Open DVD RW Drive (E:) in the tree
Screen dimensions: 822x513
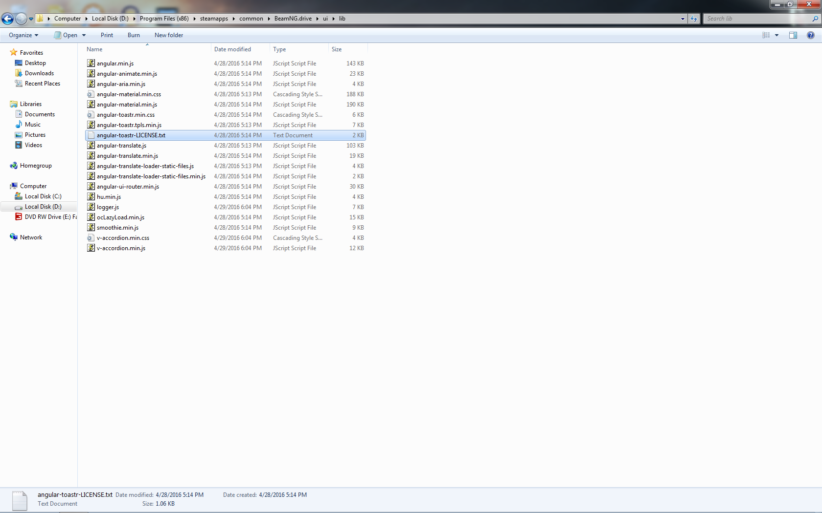[51, 217]
